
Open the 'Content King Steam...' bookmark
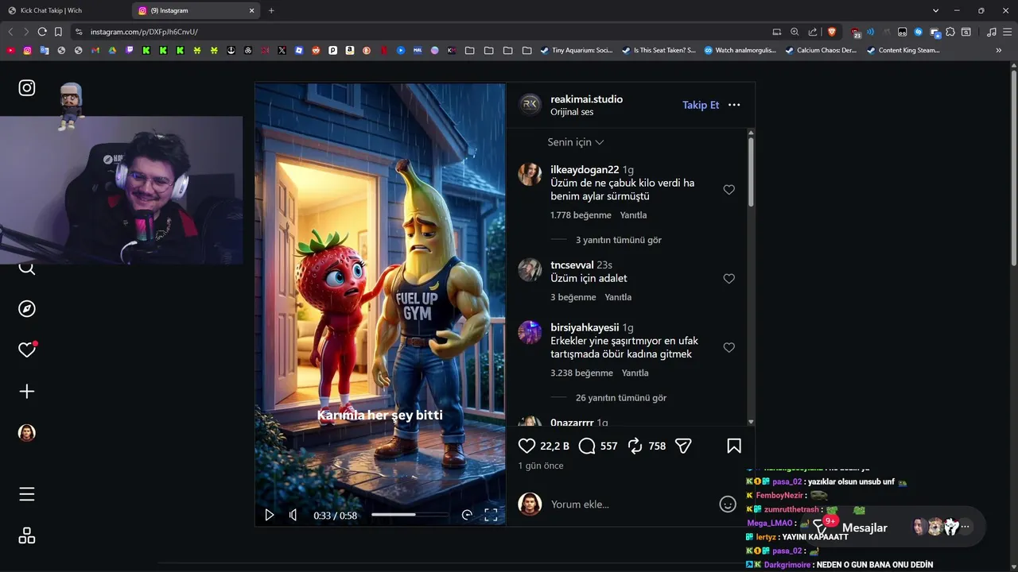[x=903, y=50]
